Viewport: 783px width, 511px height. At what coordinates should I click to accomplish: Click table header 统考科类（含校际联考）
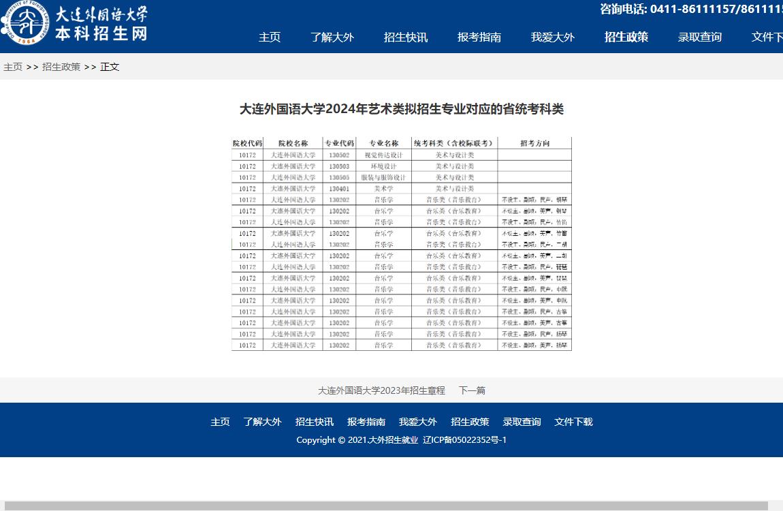454,143
